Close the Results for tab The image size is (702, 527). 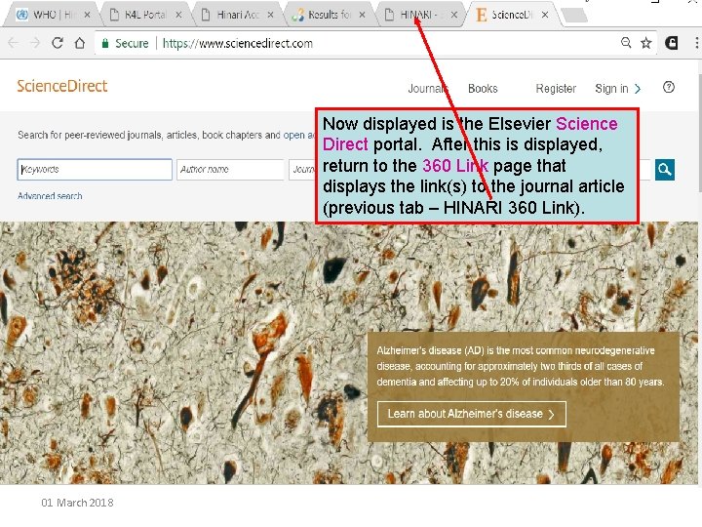(362, 15)
